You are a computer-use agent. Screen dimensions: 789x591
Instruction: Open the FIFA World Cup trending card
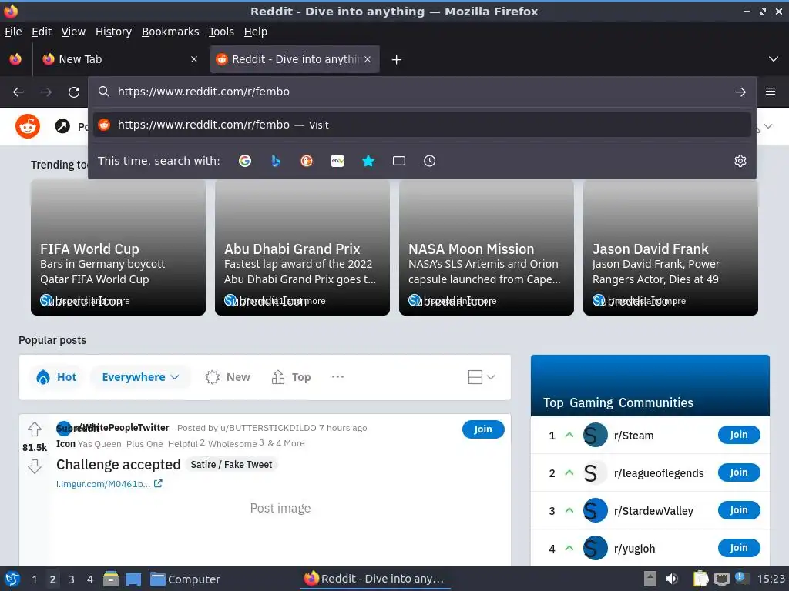pyautogui.click(x=118, y=248)
